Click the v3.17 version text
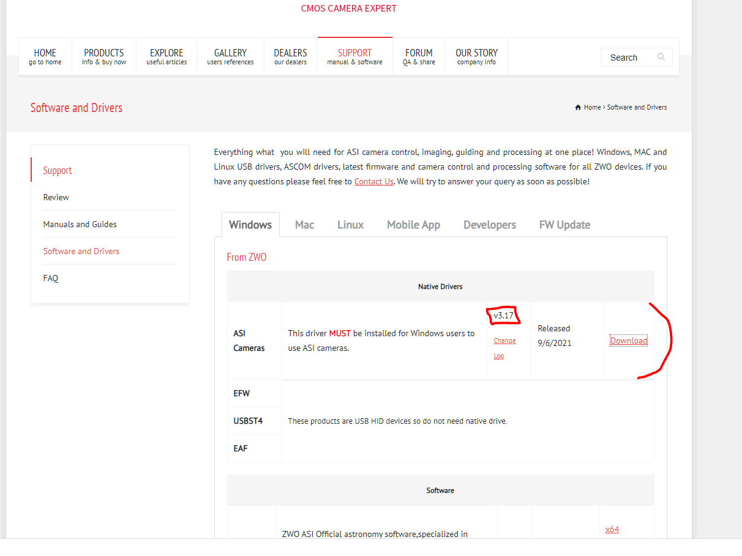Viewport: 742px width, 556px height. [503, 315]
